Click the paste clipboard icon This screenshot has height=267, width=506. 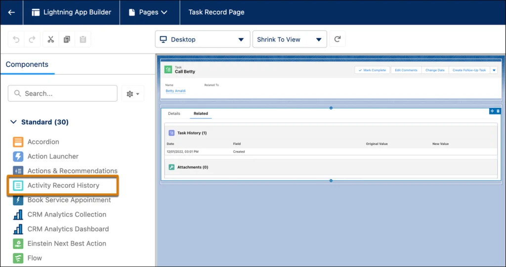tap(83, 40)
